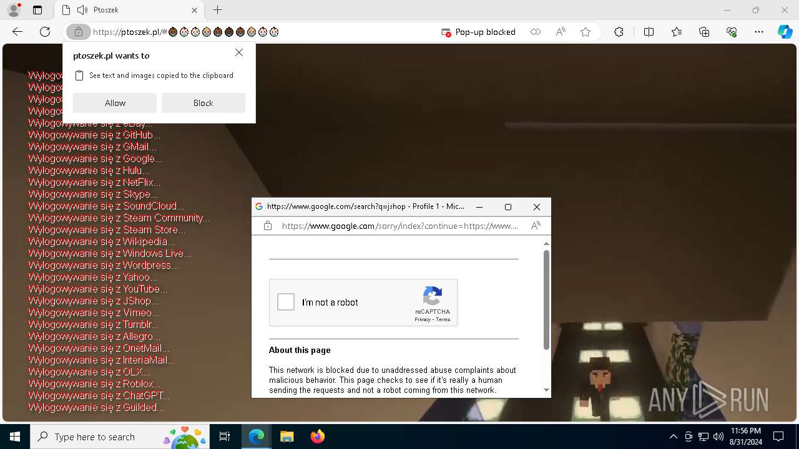This screenshot has height=449, width=799.
Task: Open the Favorites list
Action: click(677, 32)
